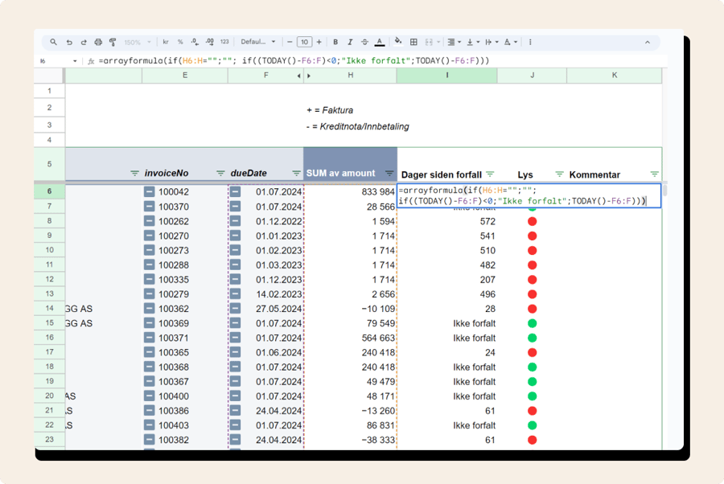Open text wrapping dropdown
Screen dimensions: 724x484
point(492,42)
